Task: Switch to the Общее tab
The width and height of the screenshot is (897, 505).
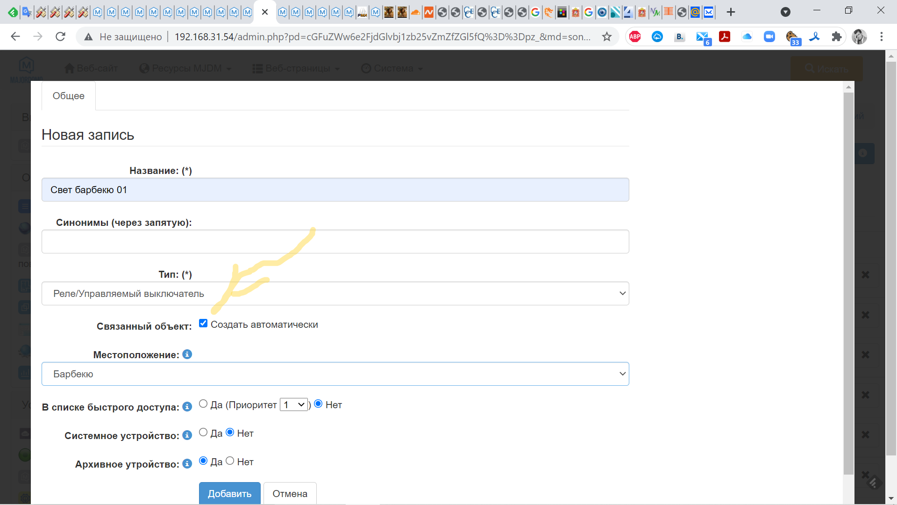Action: 69,96
